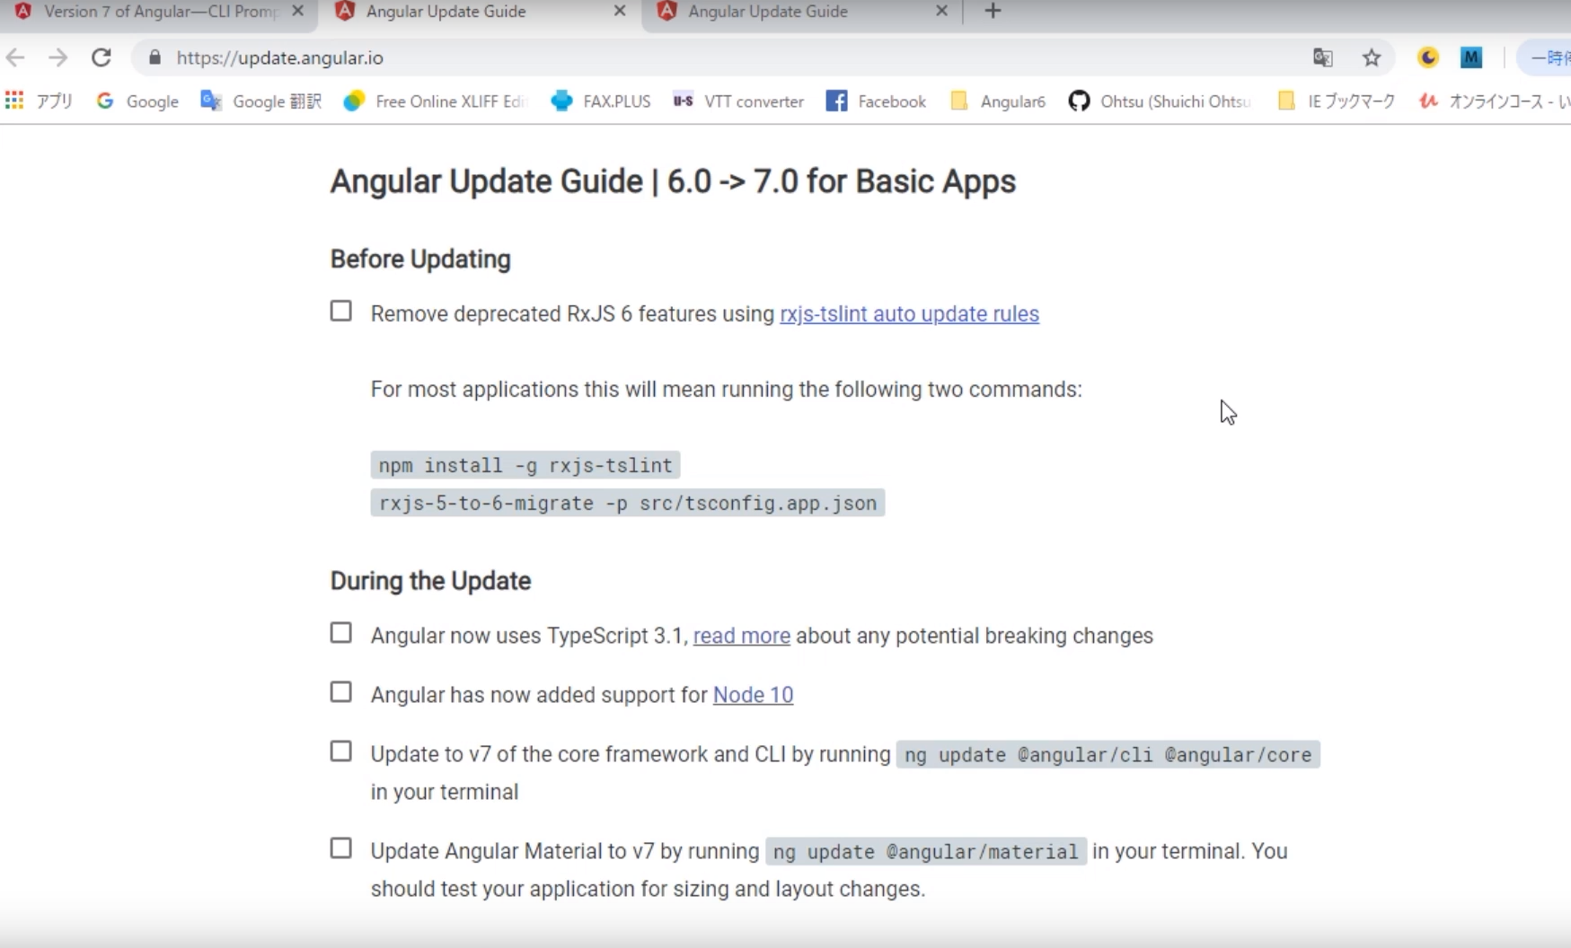Open the Node 10 link

753,695
